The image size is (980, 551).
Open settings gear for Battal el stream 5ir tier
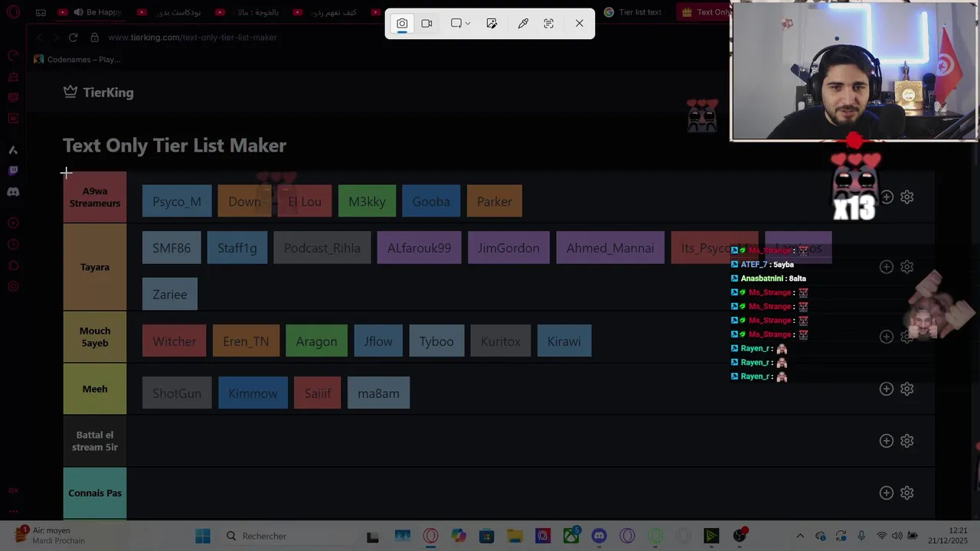[907, 441]
